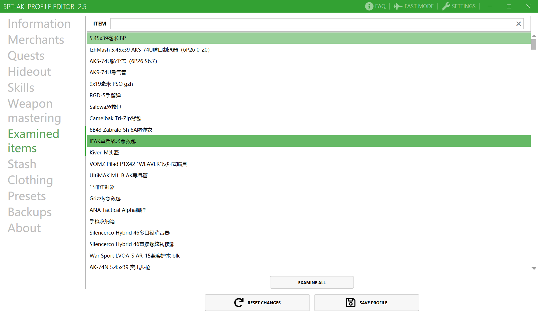
Task: Select the 5.45x39毫米 BP row
Action: click(x=309, y=38)
